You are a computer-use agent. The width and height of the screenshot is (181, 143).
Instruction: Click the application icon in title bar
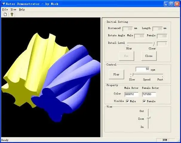tap(4, 4)
